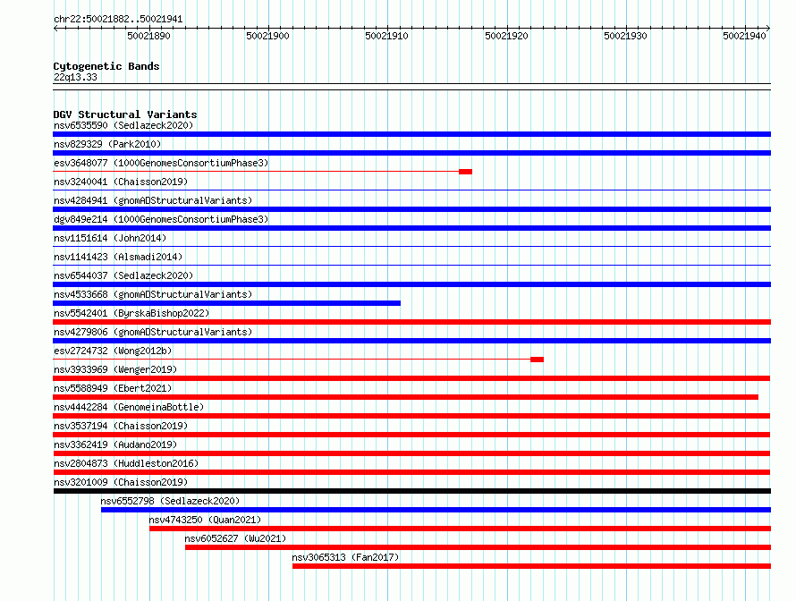Screen dimensions: 796x601
Task: Click the nsv4743250 (Quan2021) label
Action: (x=205, y=520)
